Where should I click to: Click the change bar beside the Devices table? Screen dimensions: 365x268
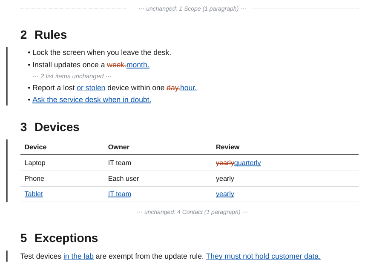click(x=7, y=171)
